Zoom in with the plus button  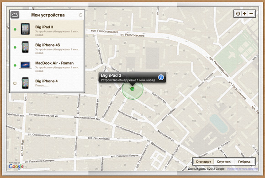244,14
